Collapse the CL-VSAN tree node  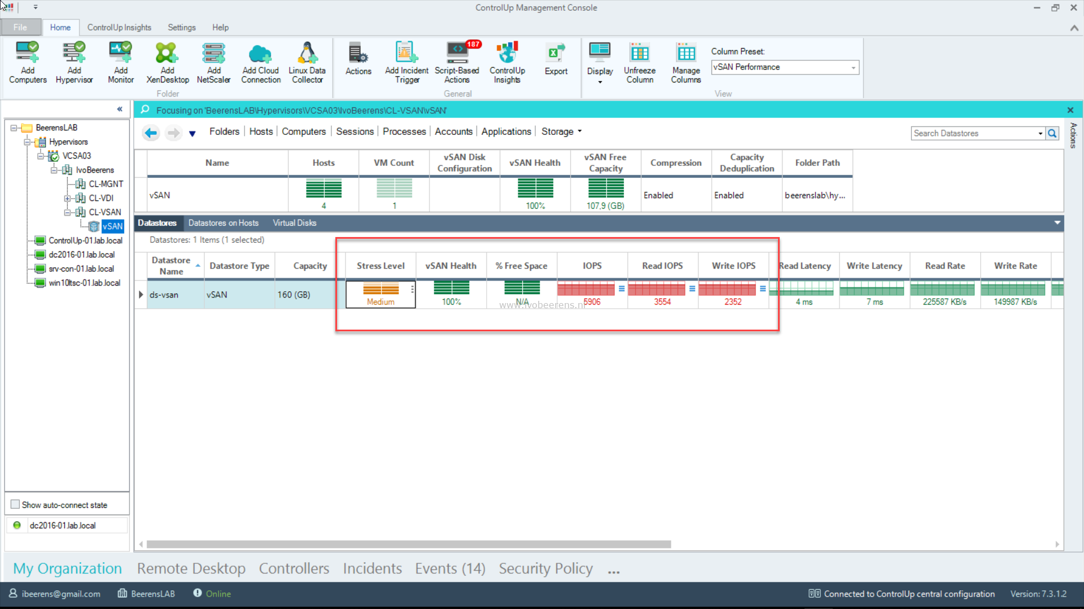click(x=67, y=213)
